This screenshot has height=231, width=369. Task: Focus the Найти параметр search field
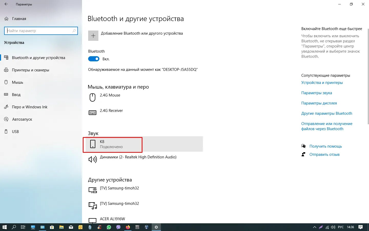[41, 31]
